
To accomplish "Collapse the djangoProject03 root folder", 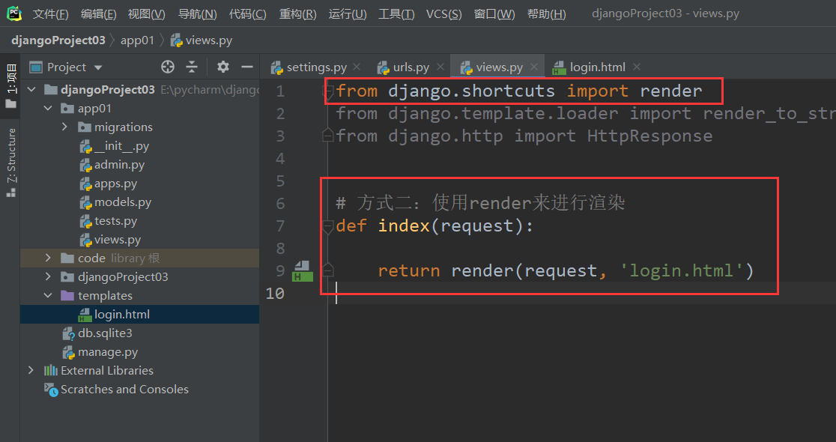I will tap(31, 89).
